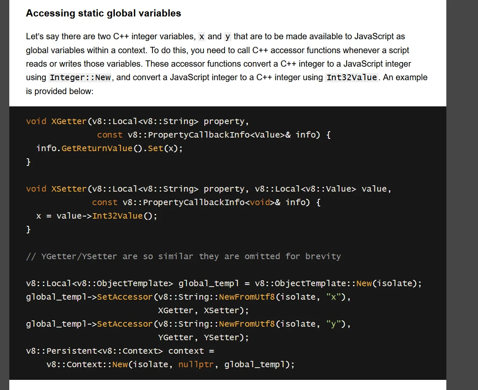This screenshot has height=390, width=478.
Task: Click the inline code "x" in the paragraph
Action: 202,37
